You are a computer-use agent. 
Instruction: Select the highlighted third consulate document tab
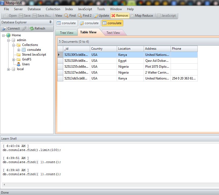(x=112, y=23)
